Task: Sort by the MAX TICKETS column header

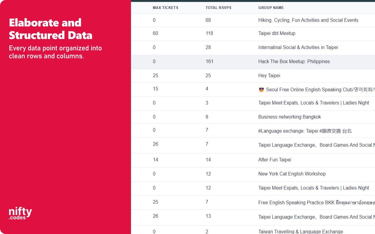Action: point(165,8)
